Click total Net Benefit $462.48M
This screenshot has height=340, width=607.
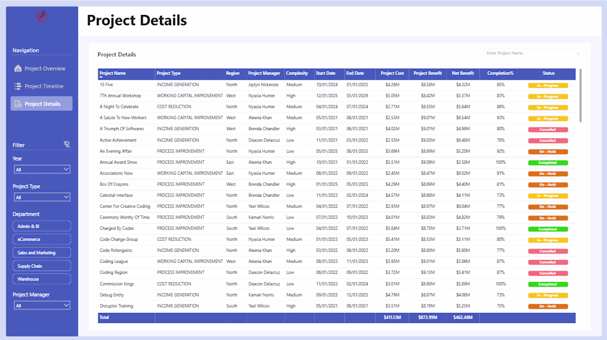point(462,317)
